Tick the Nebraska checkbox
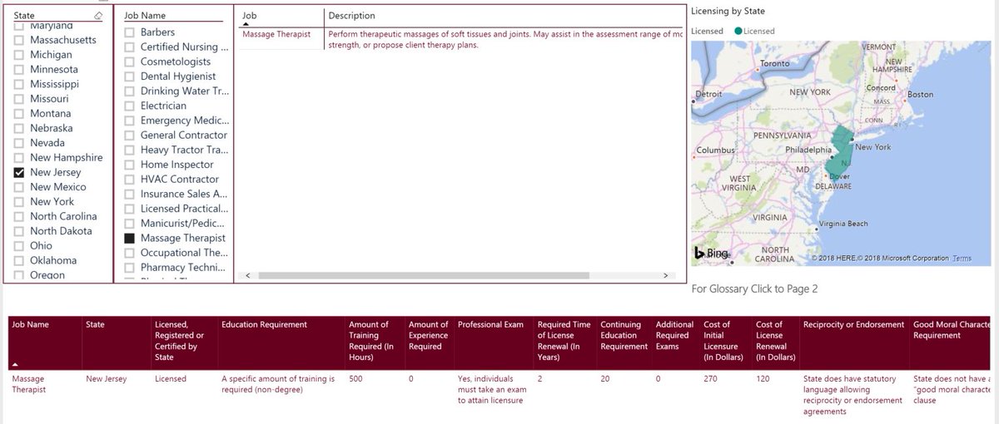This screenshot has height=424, width=999. (x=19, y=128)
